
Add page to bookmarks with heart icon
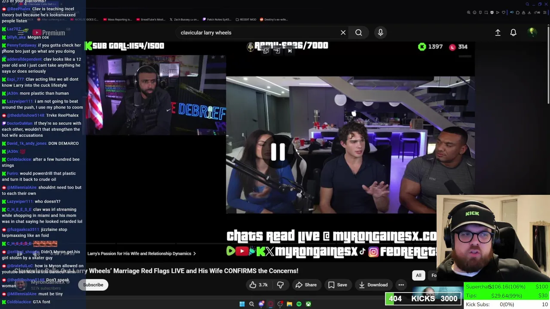[504, 12]
